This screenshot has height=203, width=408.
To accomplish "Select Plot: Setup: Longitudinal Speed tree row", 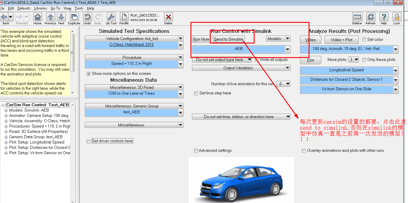I will click(37, 142).
